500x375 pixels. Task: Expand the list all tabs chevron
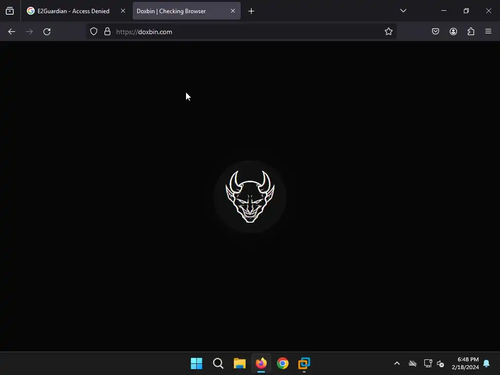403,11
